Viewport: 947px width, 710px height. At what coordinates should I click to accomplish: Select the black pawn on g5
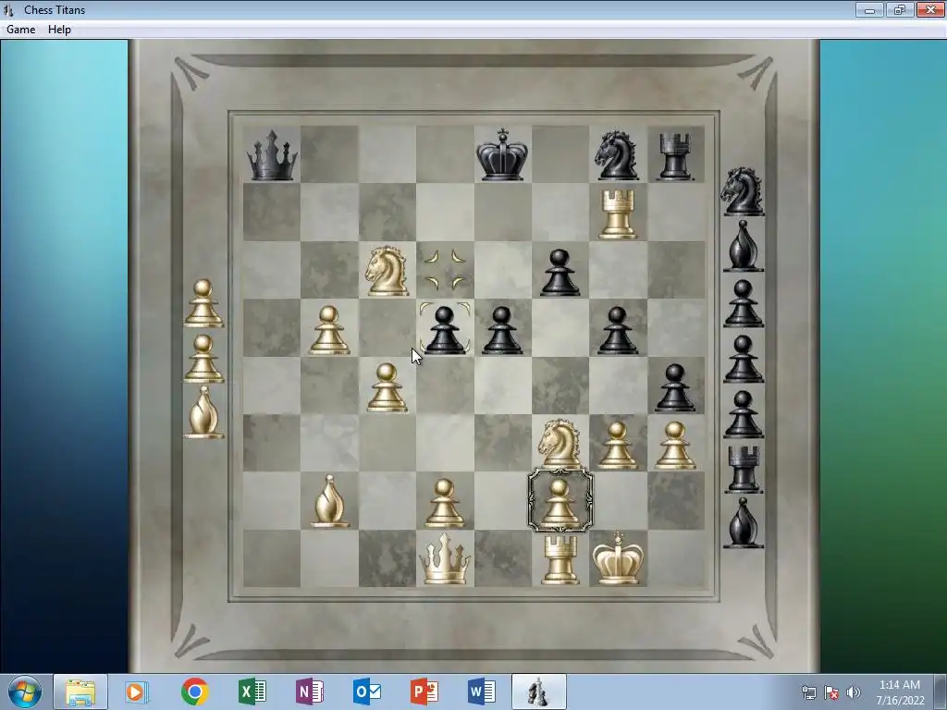pos(617,330)
